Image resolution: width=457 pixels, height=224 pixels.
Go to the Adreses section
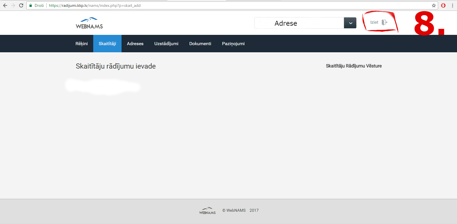click(135, 44)
